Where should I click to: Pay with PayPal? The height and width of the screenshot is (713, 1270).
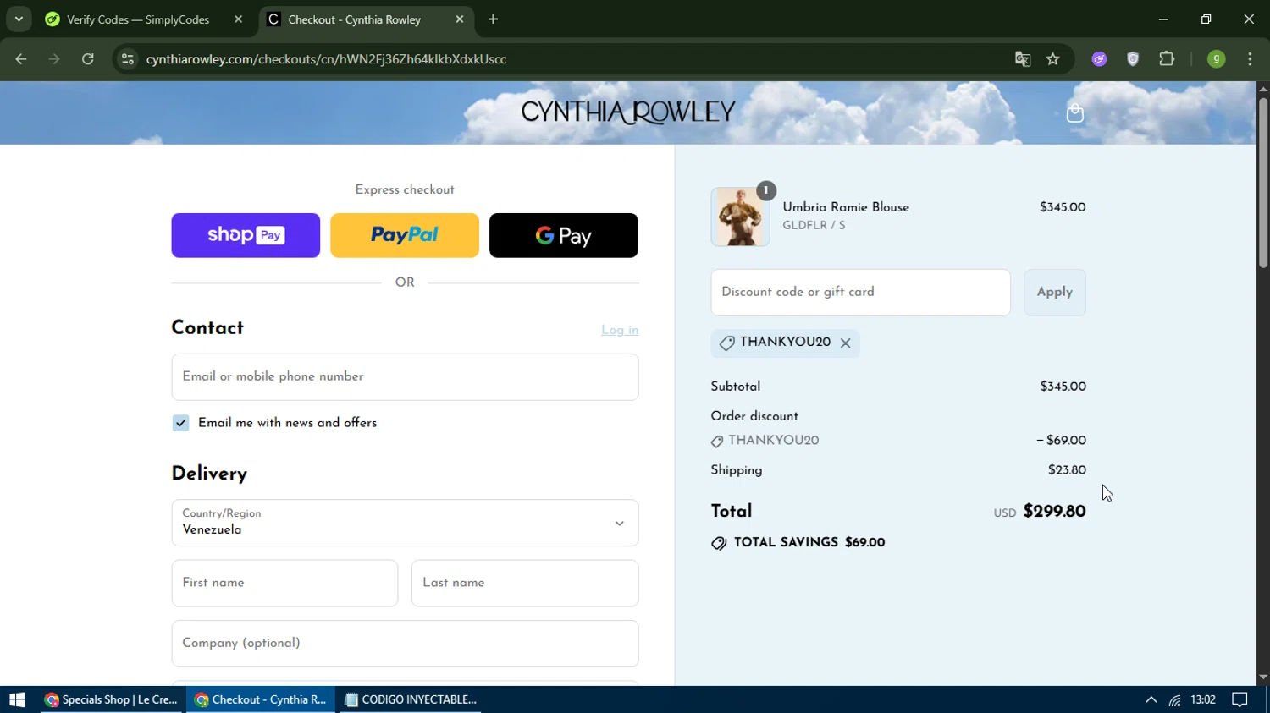(x=405, y=235)
